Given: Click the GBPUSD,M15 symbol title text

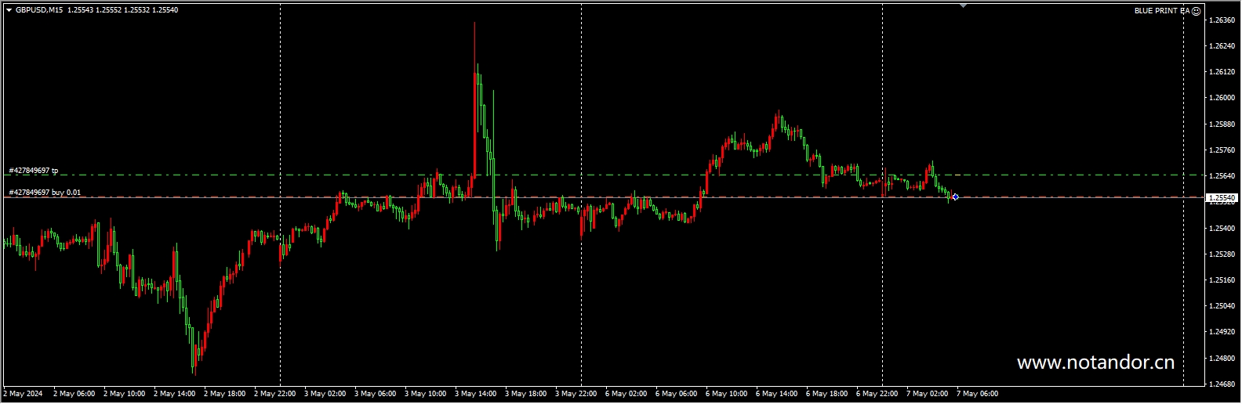Looking at the screenshot, I should tap(39, 10).
